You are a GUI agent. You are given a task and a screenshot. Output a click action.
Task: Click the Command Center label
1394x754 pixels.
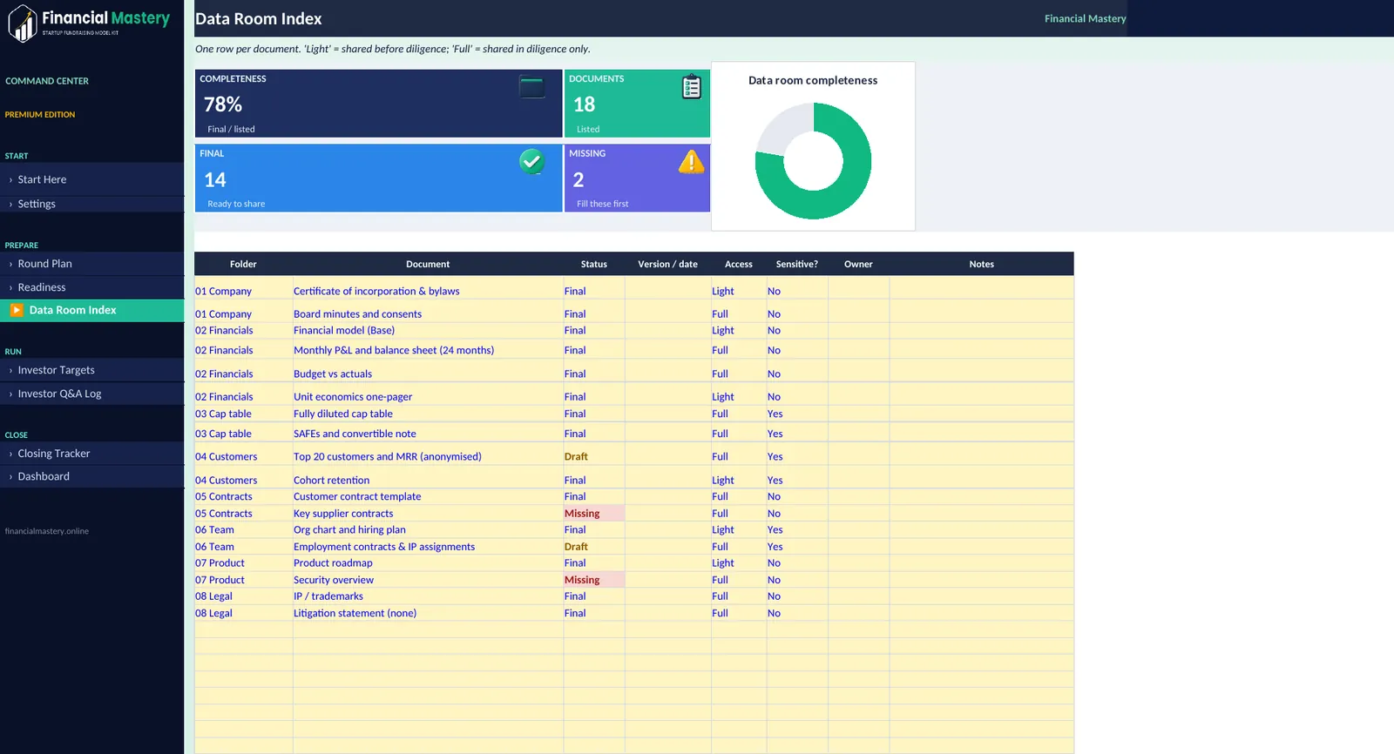(x=47, y=81)
